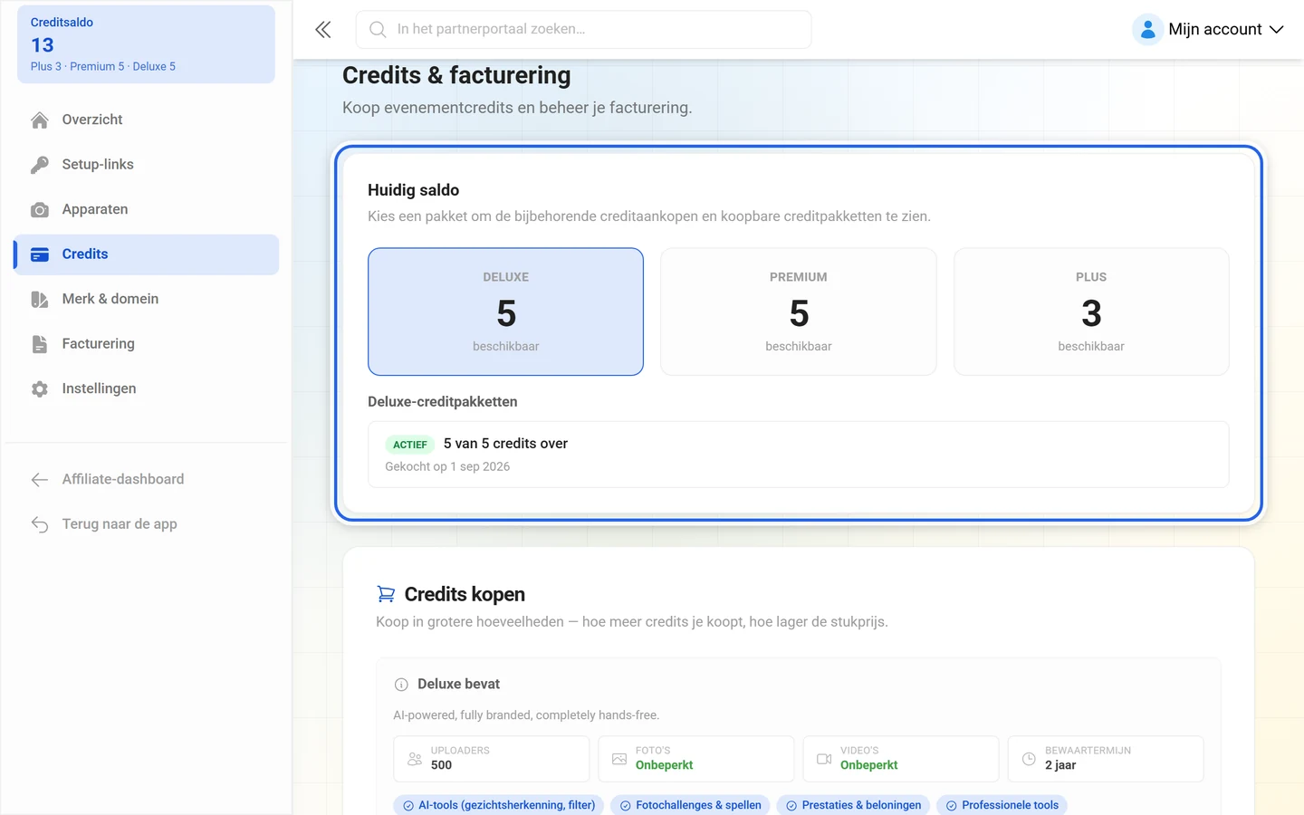1304x815 pixels.
Task: Click the Credits kopen cart icon
Action: tap(386, 594)
